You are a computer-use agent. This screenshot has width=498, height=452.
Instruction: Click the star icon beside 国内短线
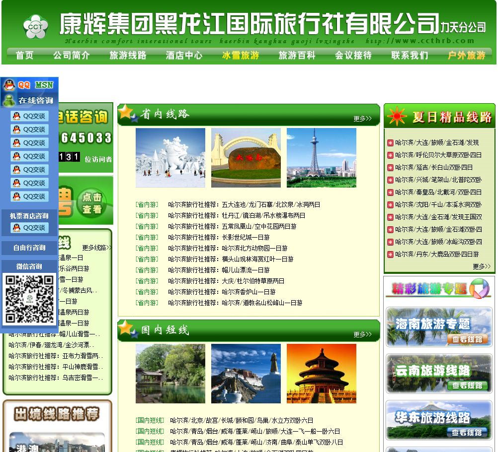(127, 328)
